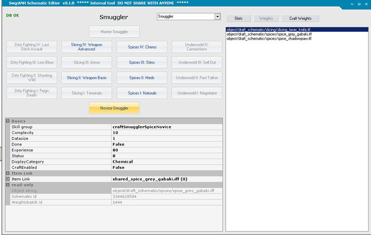Collapse the Item Link section header
Image resolution: width=371 pixels, height=235 pixels.
tap(8, 173)
